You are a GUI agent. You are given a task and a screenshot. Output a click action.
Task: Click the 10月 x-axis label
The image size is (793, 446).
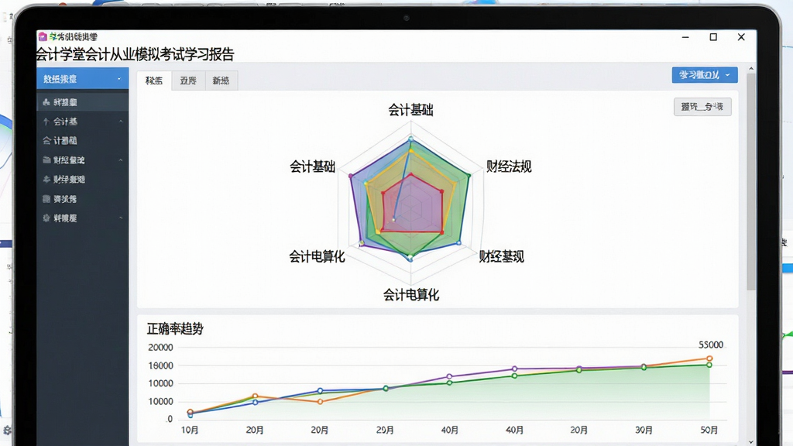click(x=190, y=430)
